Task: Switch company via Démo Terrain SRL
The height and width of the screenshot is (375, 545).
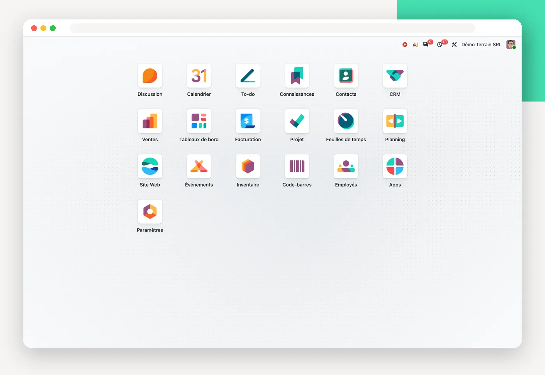Action: coord(481,45)
